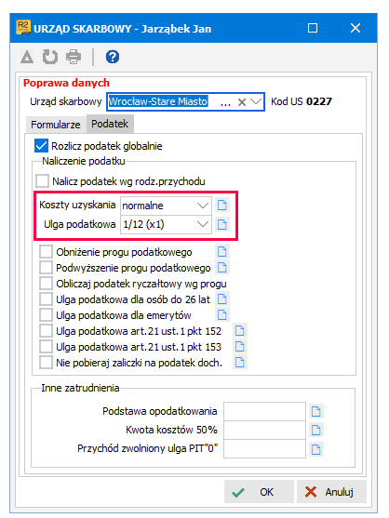Click the Podstawa opodatkowania input field
Image resolution: width=389 pixels, height=518 pixels.
tap(264, 411)
